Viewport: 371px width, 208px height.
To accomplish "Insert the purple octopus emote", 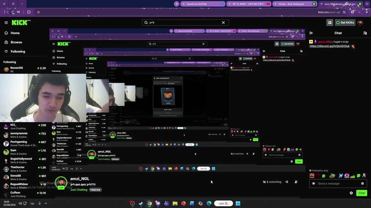I will (347, 176).
